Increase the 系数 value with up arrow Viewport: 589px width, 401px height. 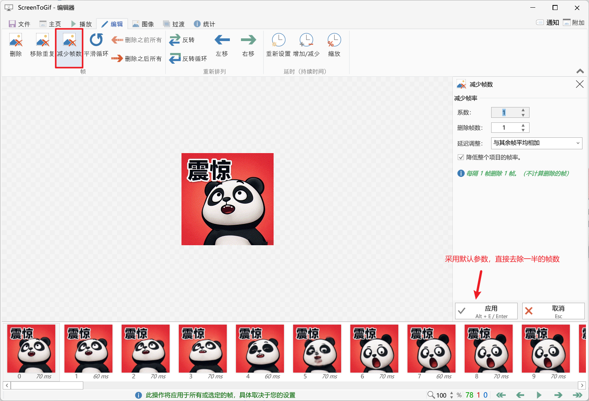[x=523, y=110]
